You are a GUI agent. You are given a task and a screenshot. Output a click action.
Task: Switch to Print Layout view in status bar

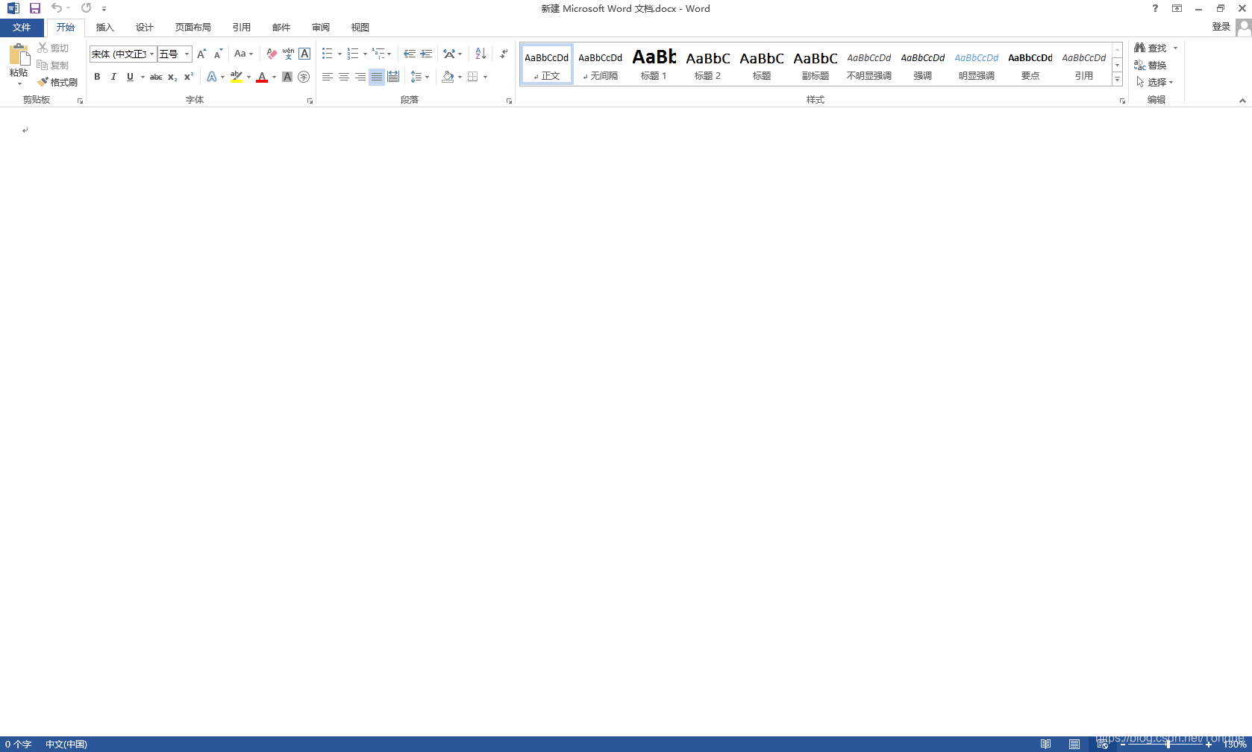(x=1074, y=744)
